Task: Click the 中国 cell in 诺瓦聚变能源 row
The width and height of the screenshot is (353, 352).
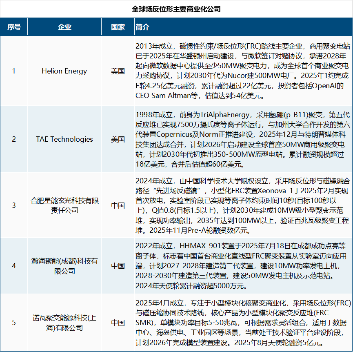Action: click(118, 323)
